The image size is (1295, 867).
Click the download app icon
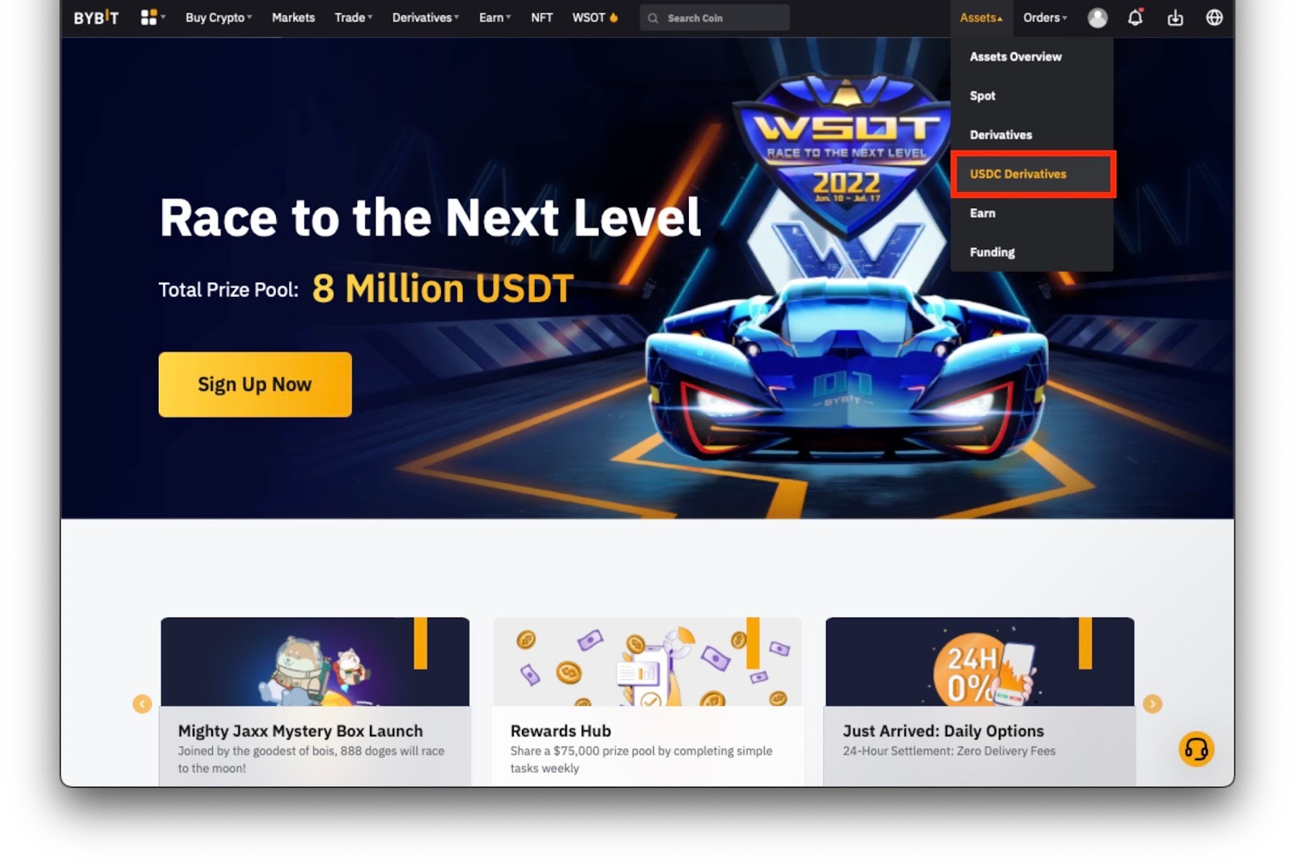click(1175, 18)
